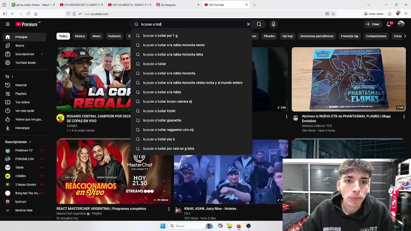Screen dimensions: 411x231
Task: Open COMBA channel avatar under live video
Action: 60,118
